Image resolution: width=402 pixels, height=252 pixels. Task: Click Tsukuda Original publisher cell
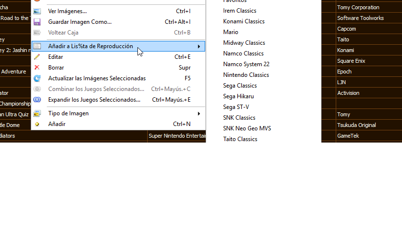point(369,125)
